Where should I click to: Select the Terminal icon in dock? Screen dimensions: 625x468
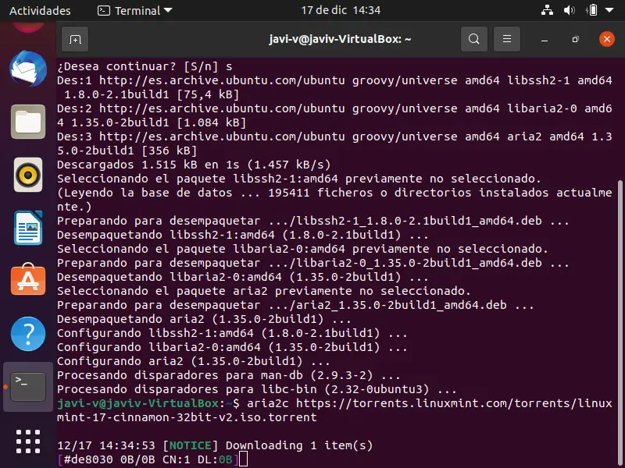28,387
